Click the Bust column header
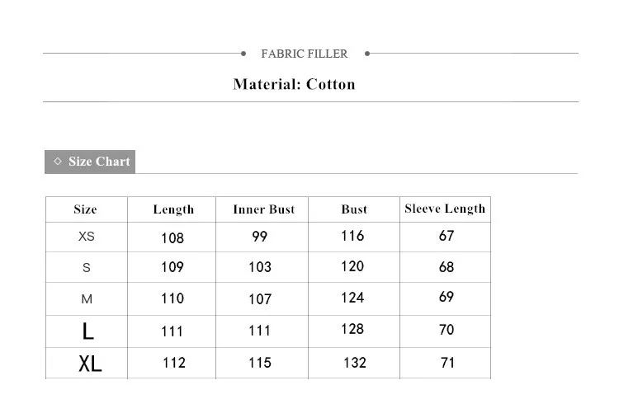This screenshot has height=418, width=619. click(x=354, y=209)
